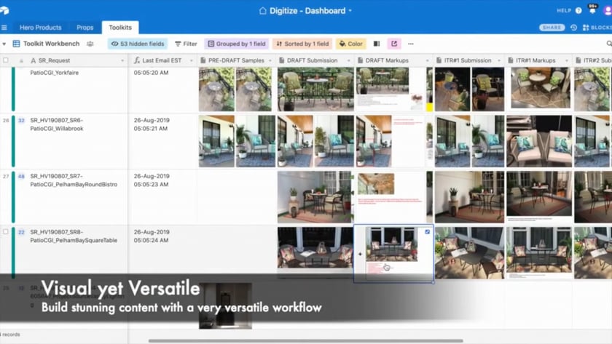Toggle the select-all records checkbox
The width and height of the screenshot is (612, 344).
[x=6, y=60]
